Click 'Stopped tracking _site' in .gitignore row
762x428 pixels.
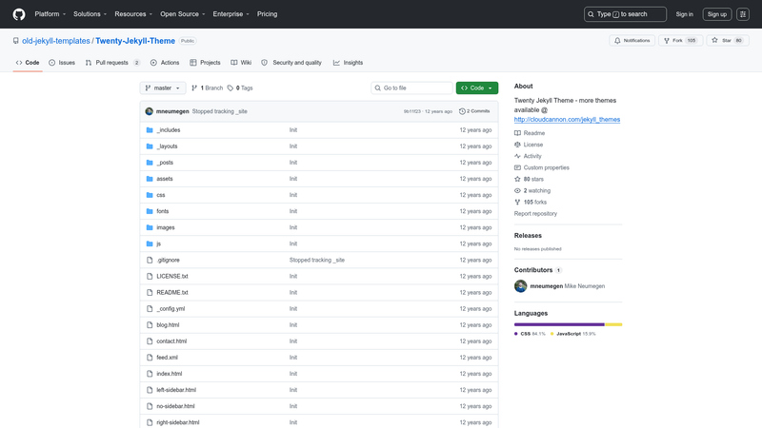point(317,260)
